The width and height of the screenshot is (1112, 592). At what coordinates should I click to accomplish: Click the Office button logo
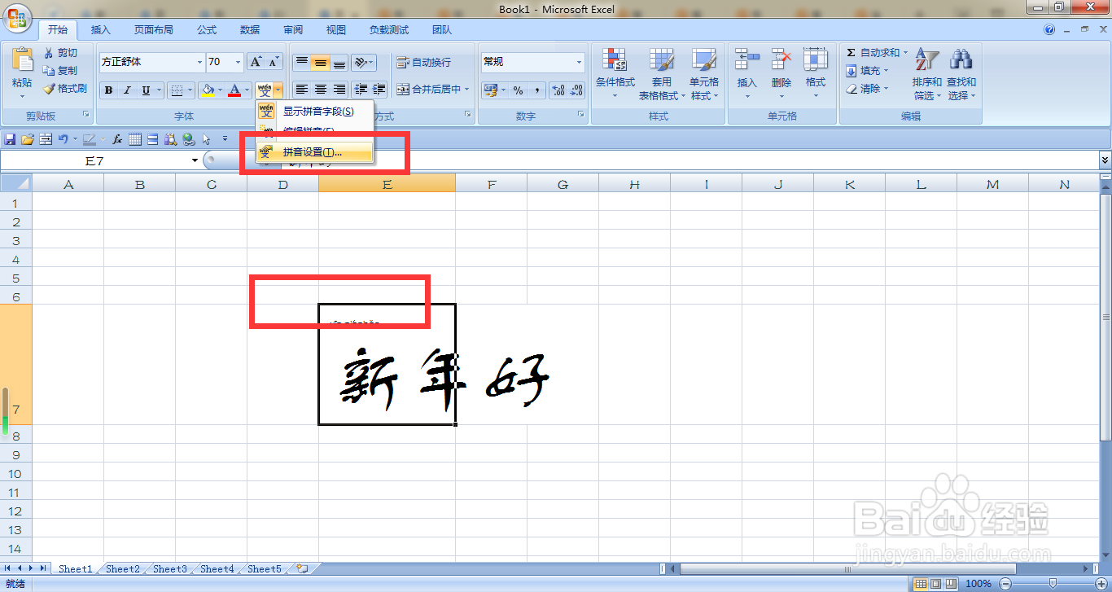coord(18,16)
